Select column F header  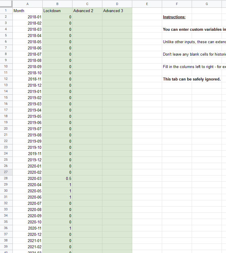point(177,4)
